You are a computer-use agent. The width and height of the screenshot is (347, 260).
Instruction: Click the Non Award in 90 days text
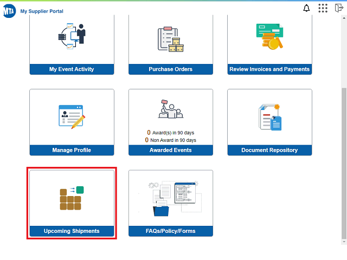(x=171, y=140)
